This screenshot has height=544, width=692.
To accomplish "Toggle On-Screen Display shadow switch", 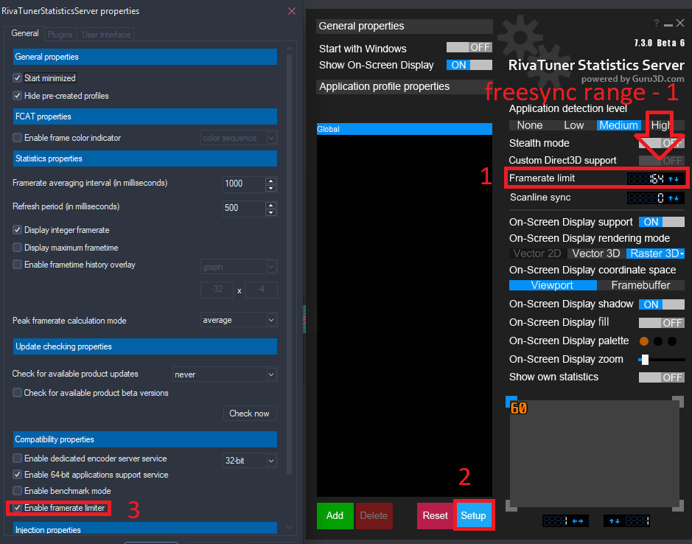I will (662, 304).
